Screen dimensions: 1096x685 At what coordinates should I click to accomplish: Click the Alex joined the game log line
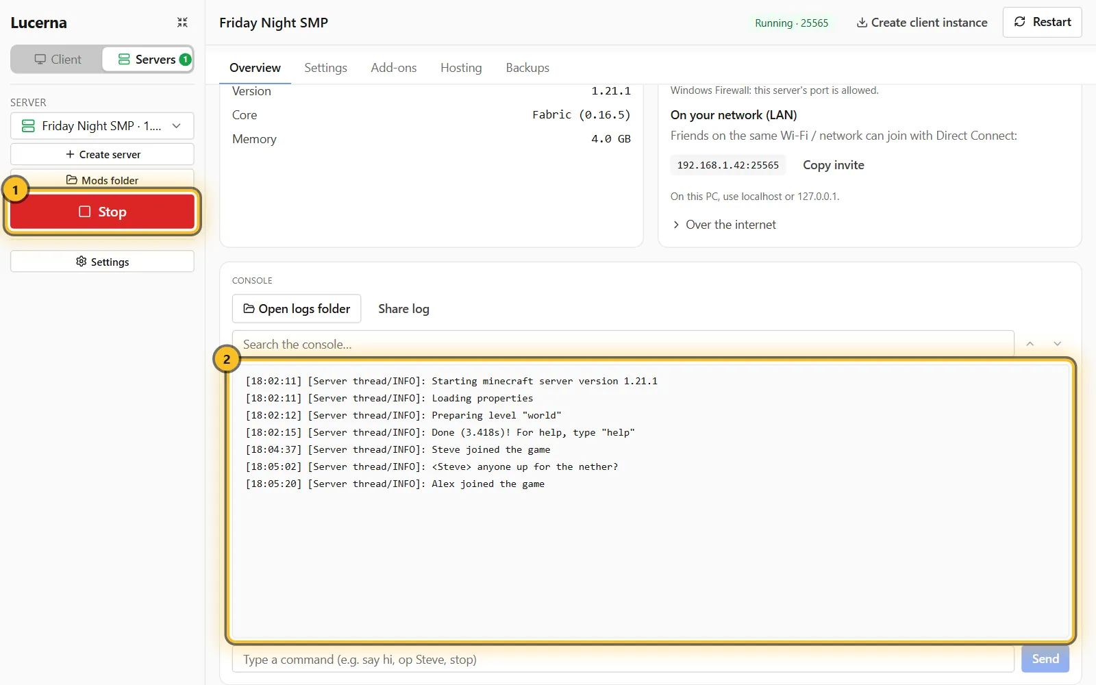tap(395, 484)
